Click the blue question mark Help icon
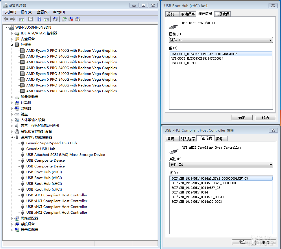281x249 pixels. pyautogui.click(x=39, y=19)
